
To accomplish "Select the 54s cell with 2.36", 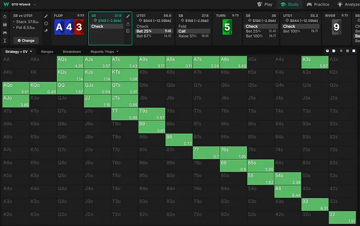I will coord(287,179).
